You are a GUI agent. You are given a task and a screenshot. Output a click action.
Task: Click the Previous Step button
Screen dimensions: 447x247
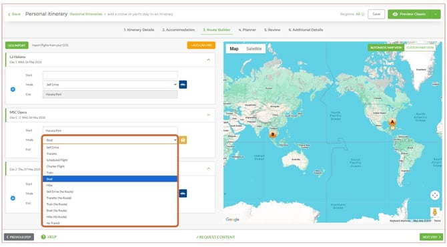[19, 237]
